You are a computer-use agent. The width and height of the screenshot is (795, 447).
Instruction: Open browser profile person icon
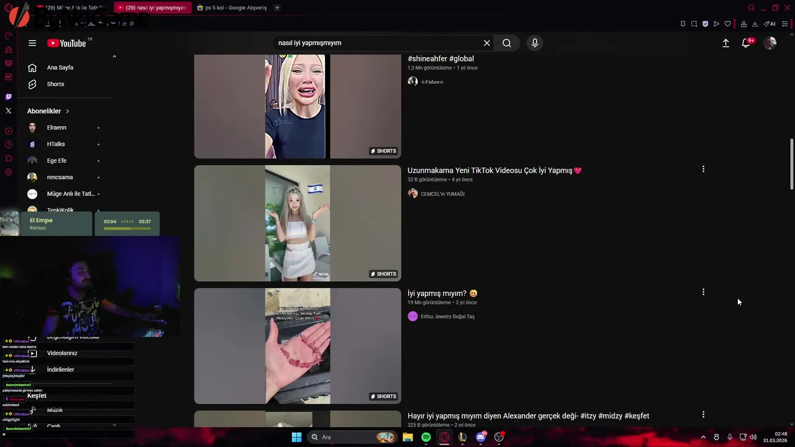pyautogui.click(x=743, y=24)
